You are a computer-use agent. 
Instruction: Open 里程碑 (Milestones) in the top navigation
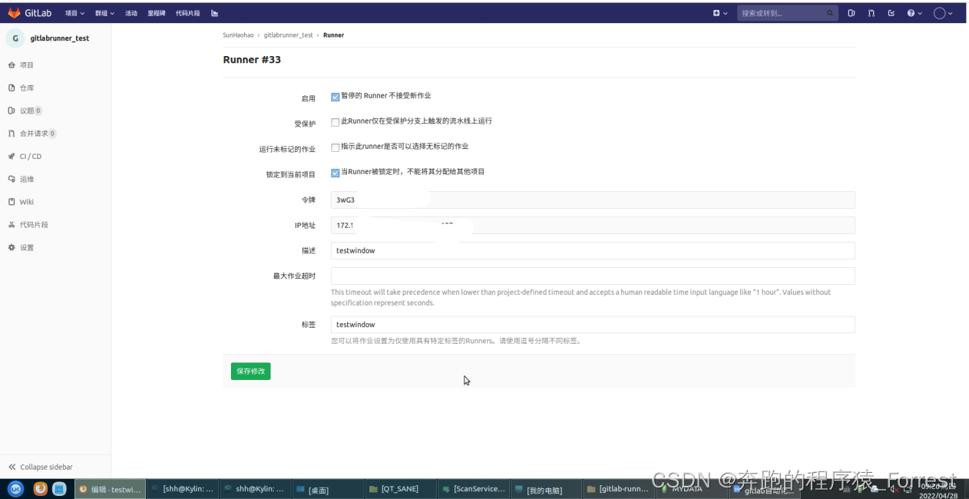point(157,13)
